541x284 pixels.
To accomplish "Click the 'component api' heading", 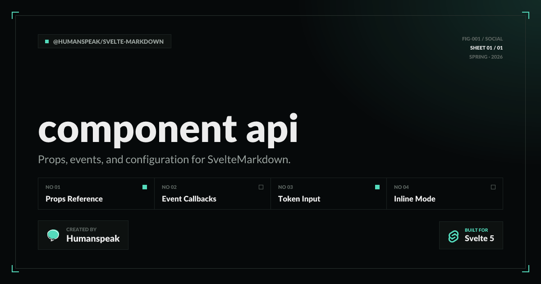I will pos(168,130).
